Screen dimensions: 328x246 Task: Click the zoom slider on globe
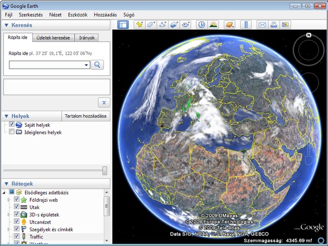[x=309, y=155]
